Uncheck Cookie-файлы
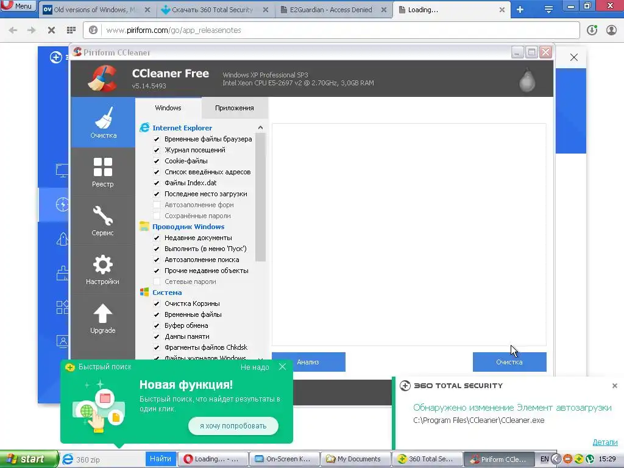The image size is (624, 468). pyautogui.click(x=157, y=161)
